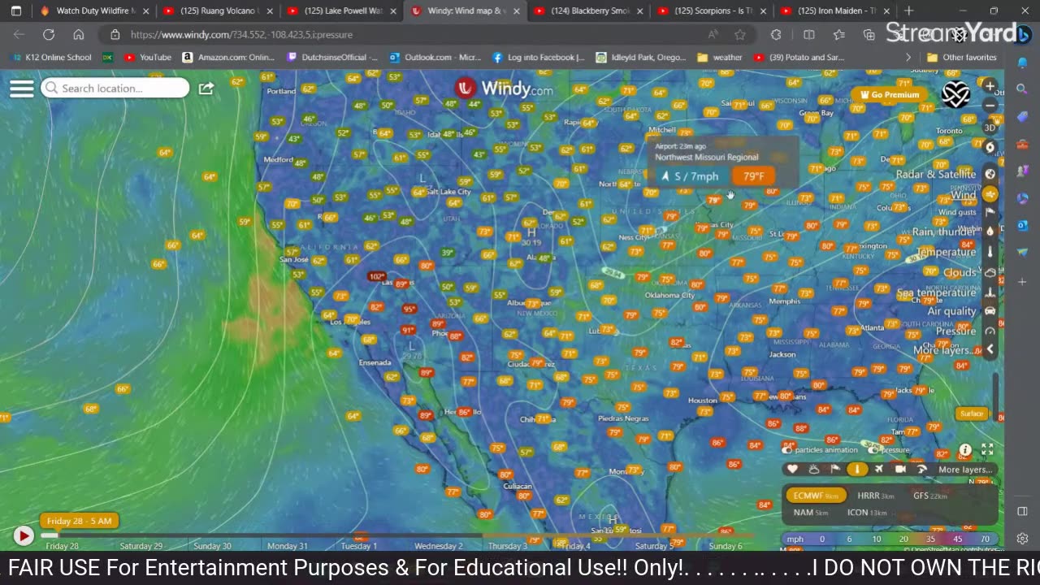This screenshot has height=585, width=1040.
Task: Select the Air quality car icon
Action: coord(990,311)
